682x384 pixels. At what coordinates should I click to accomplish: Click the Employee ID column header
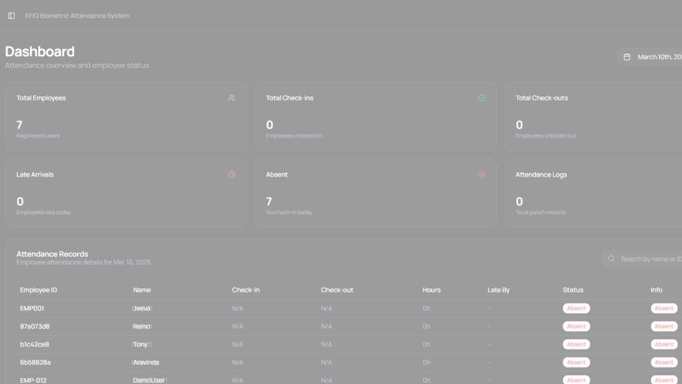(x=38, y=290)
